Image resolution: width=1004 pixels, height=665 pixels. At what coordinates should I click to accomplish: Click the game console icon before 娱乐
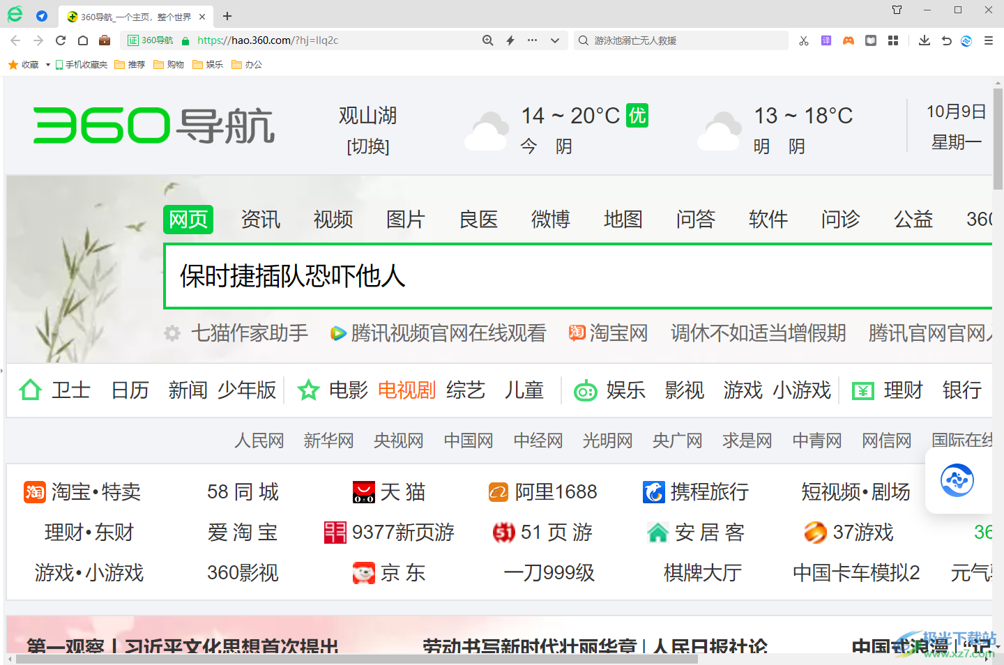click(x=585, y=391)
